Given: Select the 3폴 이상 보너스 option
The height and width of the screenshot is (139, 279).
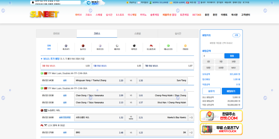Looking at the screenshot, I should coord(66,66).
